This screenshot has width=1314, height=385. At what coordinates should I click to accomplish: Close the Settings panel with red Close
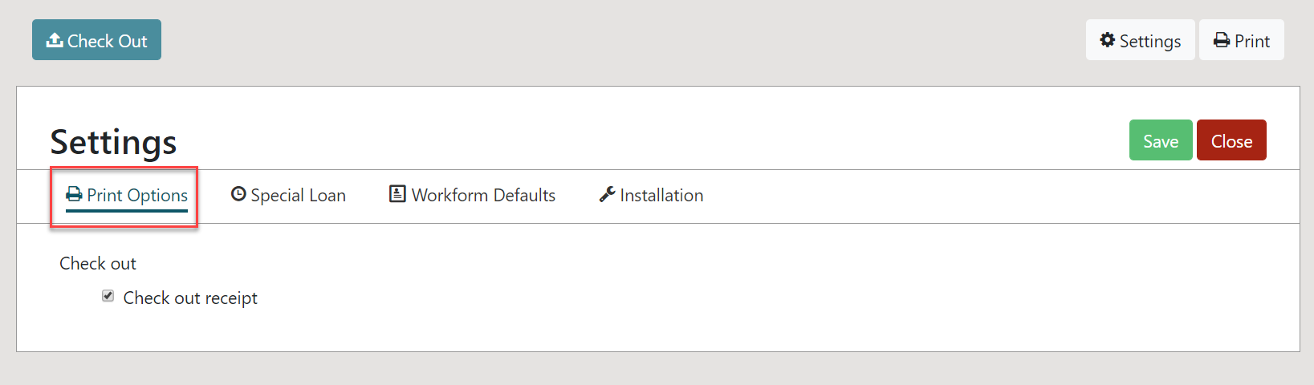(1231, 140)
